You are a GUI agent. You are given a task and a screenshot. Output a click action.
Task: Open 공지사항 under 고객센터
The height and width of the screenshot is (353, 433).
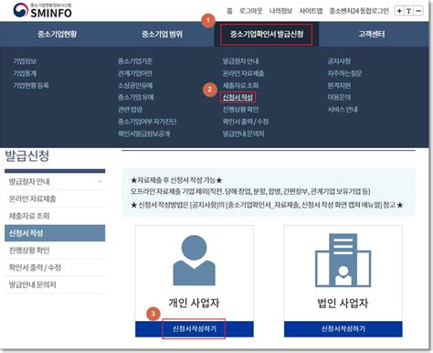(339, 61)
